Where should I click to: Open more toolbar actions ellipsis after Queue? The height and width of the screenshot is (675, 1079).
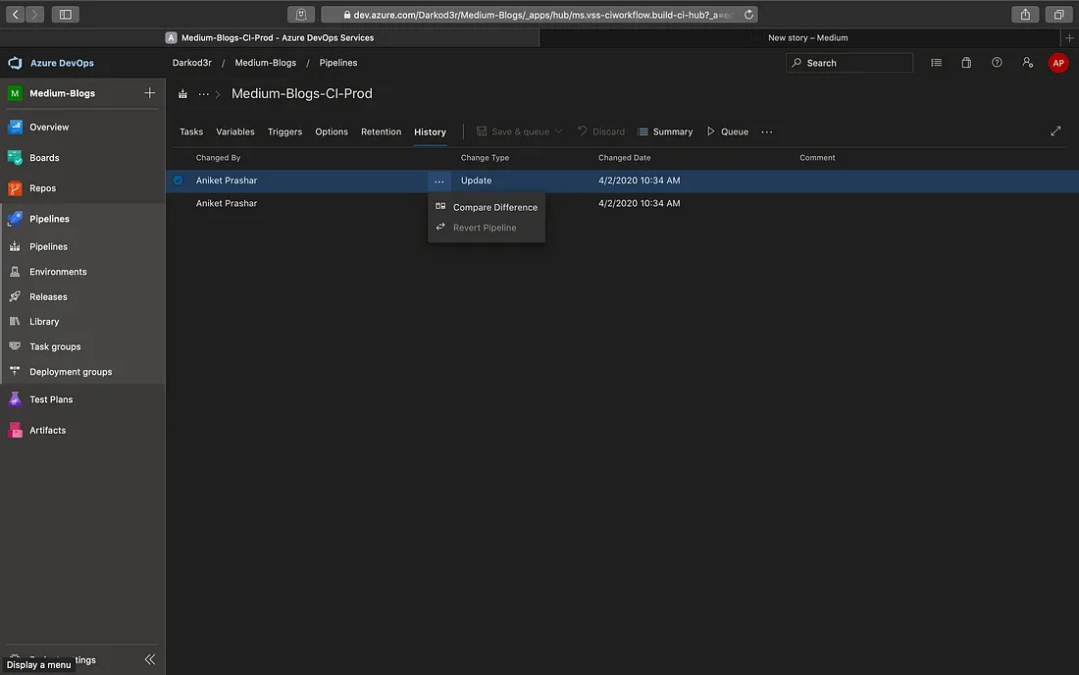click(x=767, y=131)
